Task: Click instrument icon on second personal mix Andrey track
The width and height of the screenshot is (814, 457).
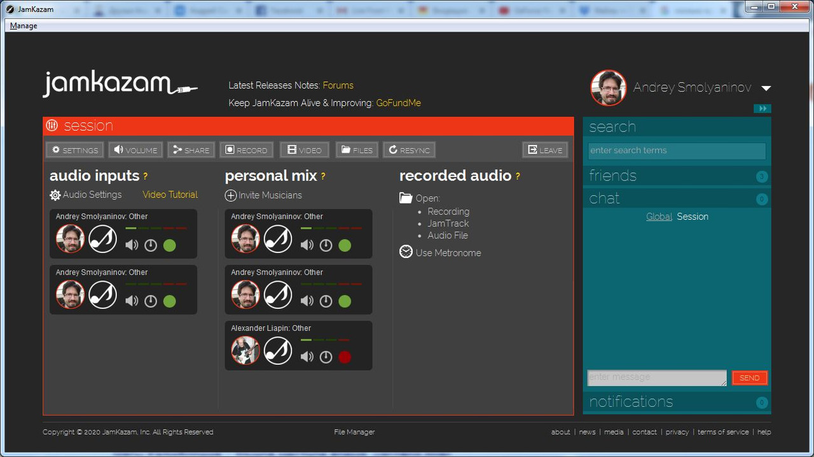Action: [x=278, y=295]
